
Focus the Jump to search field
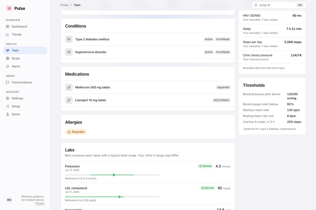(x=279, y=5)
